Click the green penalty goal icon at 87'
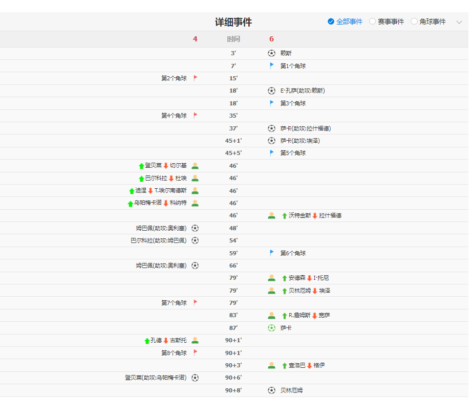Screen dimensions: 470x398 click(271, 328)
